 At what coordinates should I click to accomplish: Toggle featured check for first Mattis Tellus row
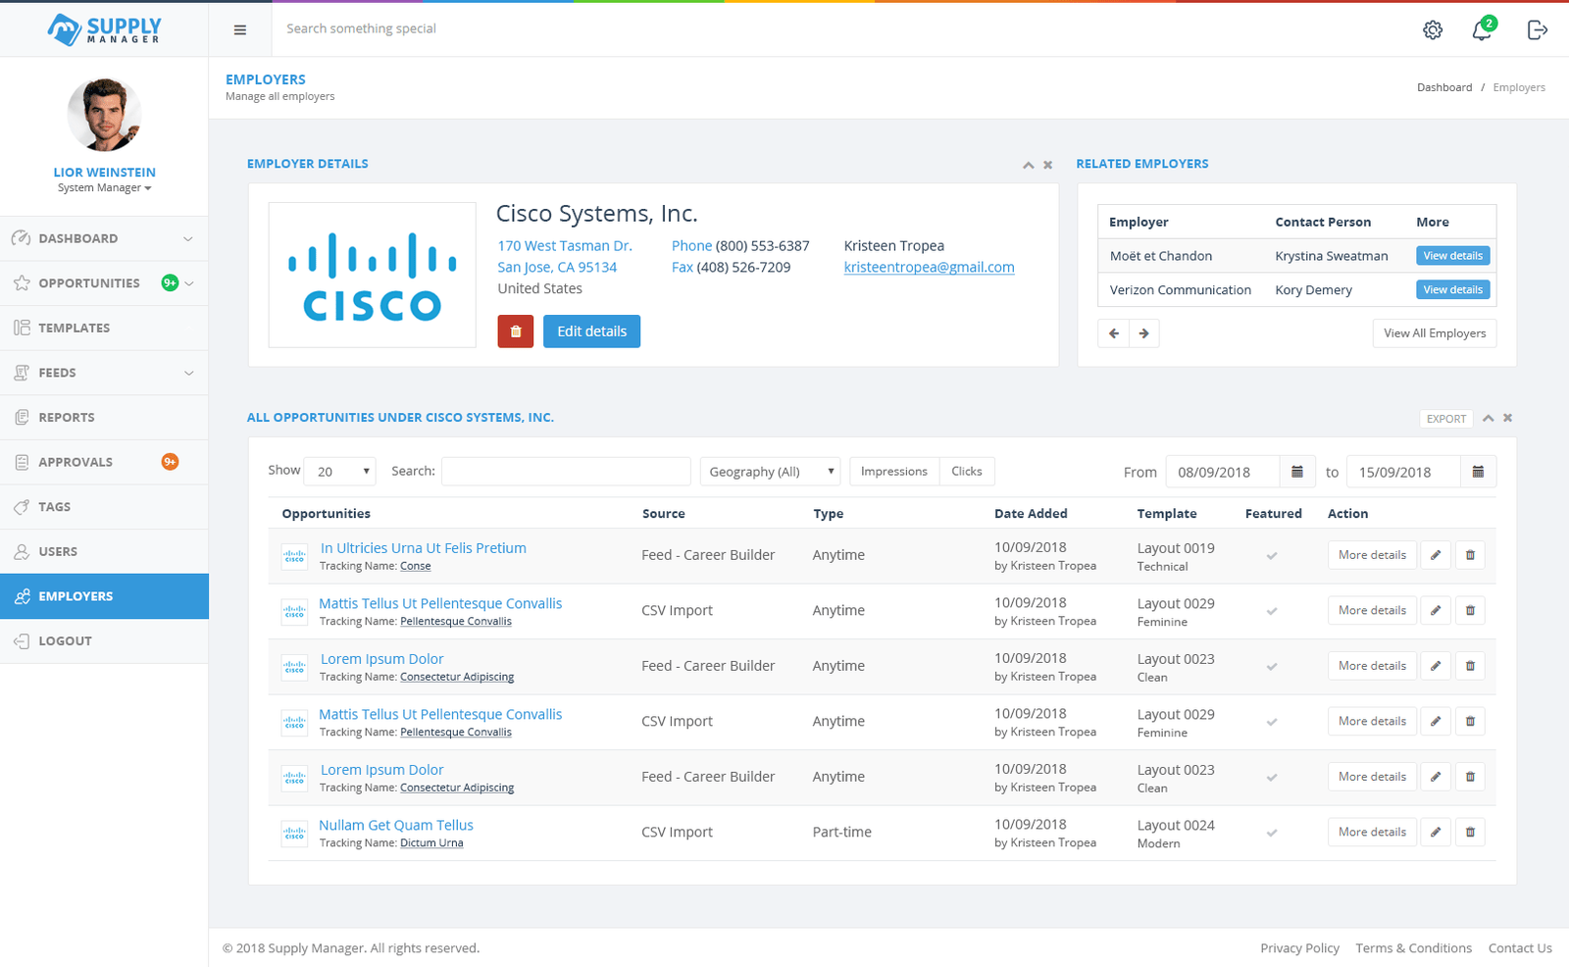coord(1272,611)
